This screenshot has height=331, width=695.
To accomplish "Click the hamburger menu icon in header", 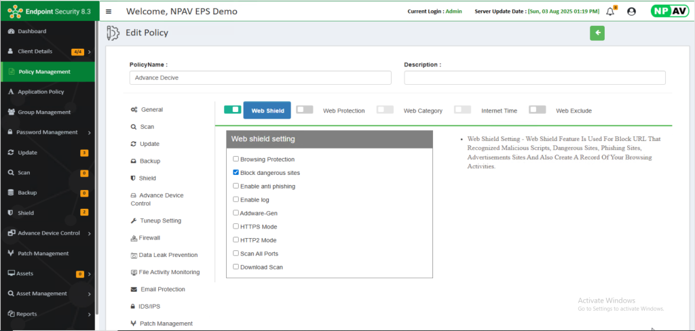I will pyautogui.click(x=109, y=12).
